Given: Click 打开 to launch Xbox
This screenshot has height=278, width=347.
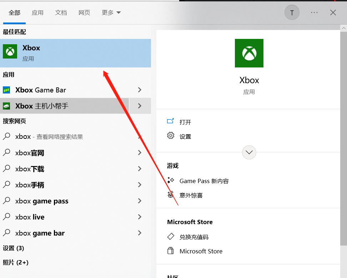Looking at the screenshot, I should [x=185, y=122].
